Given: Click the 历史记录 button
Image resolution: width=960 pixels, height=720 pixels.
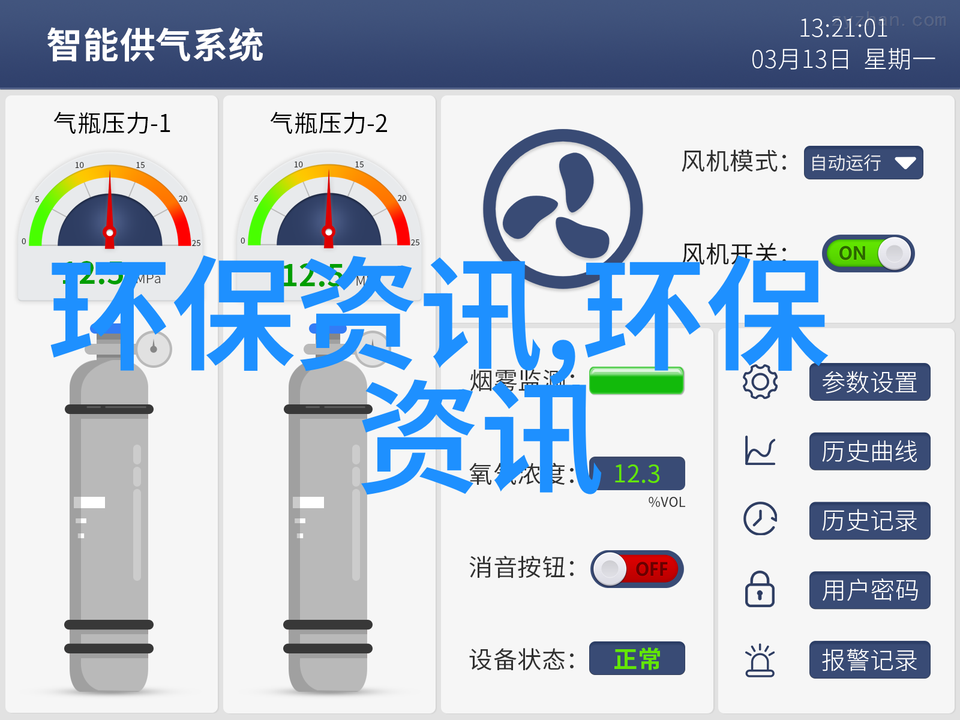Looking at the screenshot, I should click(x=870, y=520).
